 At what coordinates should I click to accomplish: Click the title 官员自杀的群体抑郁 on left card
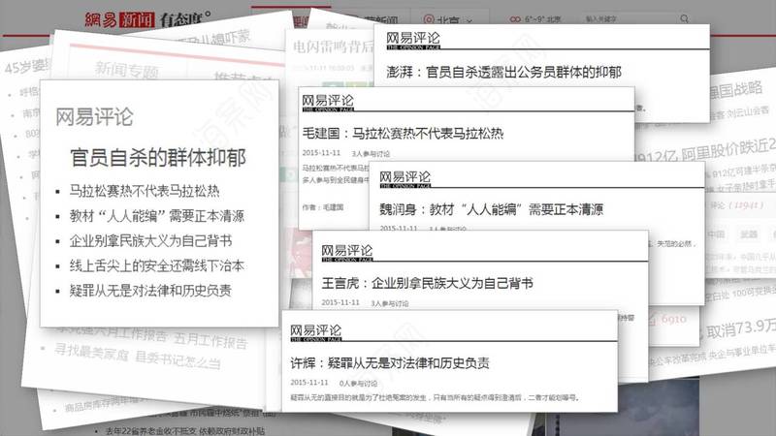coord(158,158)
